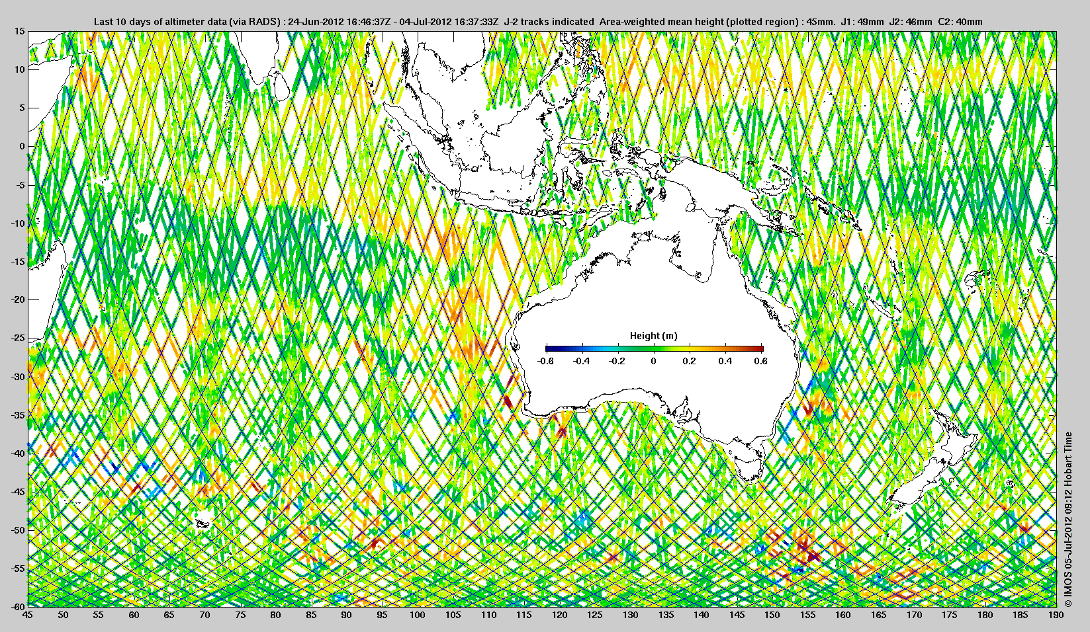Click the Height (m) colorbar label
1090x632 pixels.
pos(653,336)
